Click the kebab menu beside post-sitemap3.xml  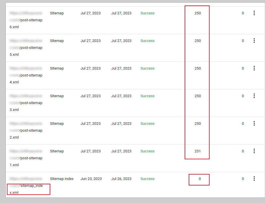254,96
